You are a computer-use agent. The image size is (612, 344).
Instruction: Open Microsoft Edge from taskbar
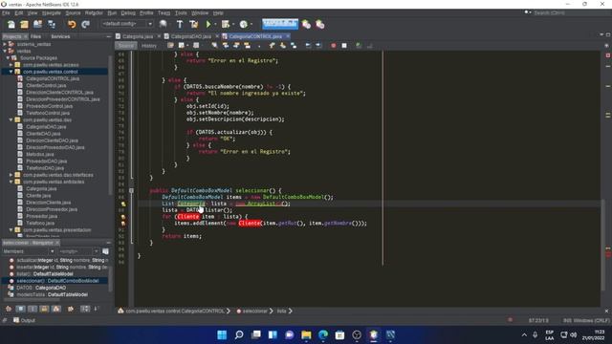tap(323, 334)
